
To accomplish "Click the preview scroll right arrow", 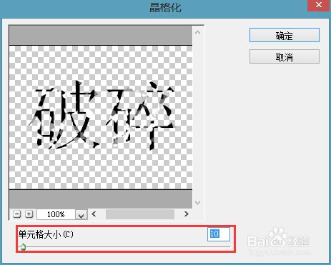I will 187,214.
